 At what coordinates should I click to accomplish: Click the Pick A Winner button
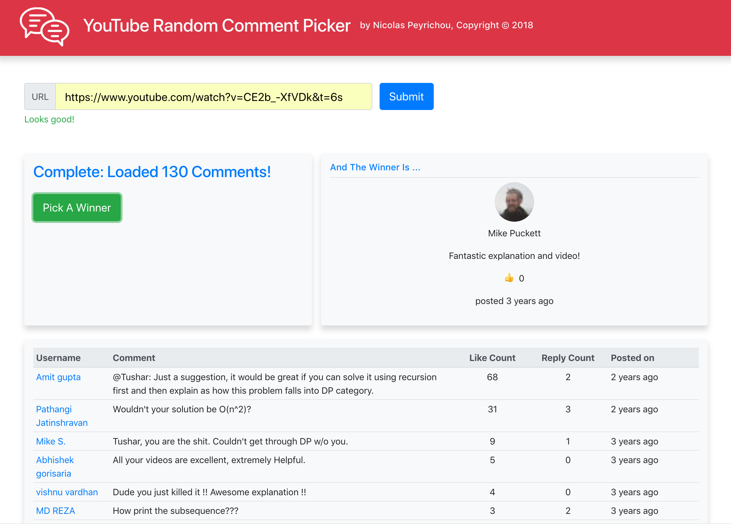pyautogui.click(x=77, y=208)
